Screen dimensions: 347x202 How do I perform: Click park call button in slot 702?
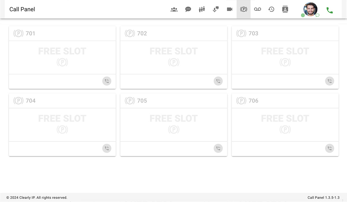click(218, 81)
